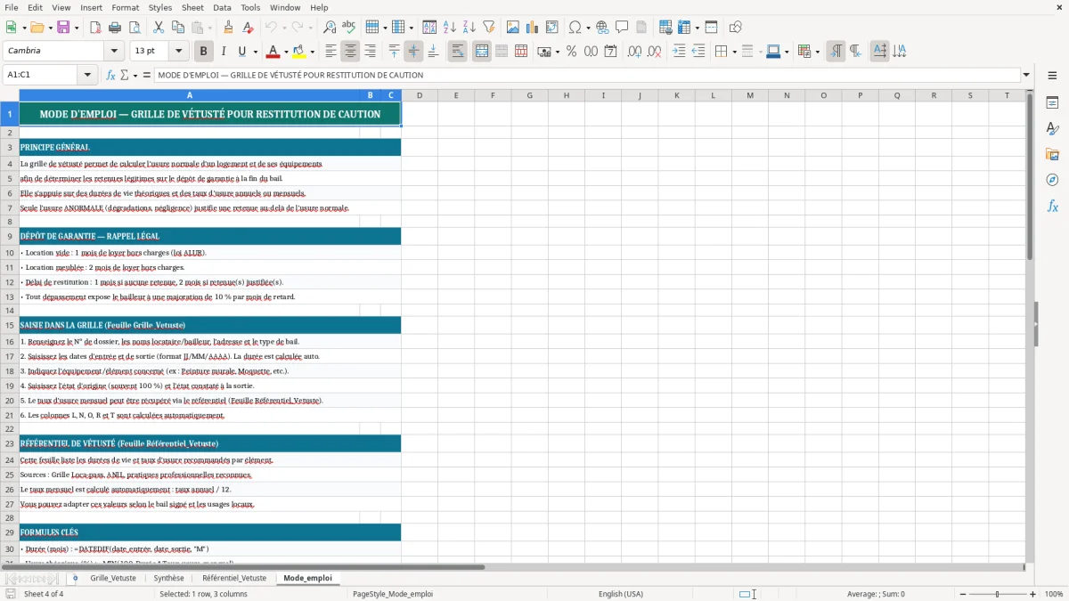This screenshot has height=601, width=1069.
Task: Click the Sort Descending icon
Action: coord(469,28)
